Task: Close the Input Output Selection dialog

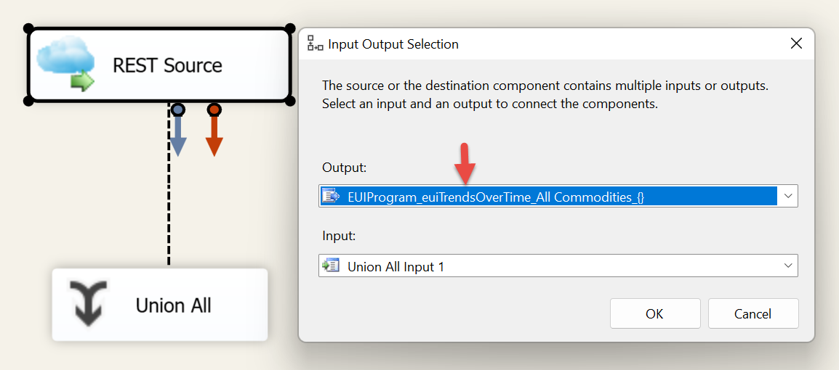Action: click(796, 44)
